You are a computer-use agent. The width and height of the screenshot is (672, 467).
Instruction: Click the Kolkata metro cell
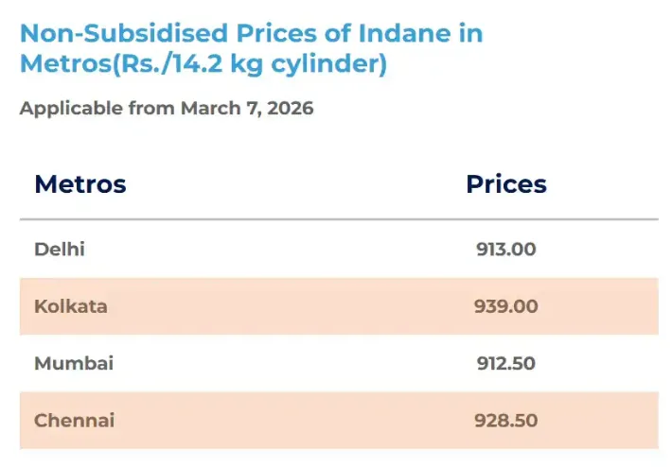71,306
